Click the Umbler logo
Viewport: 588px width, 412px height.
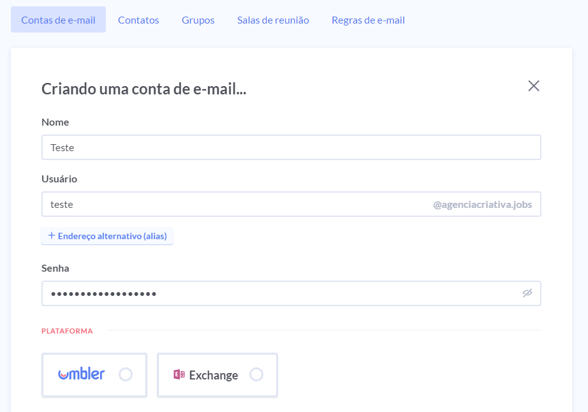point(81,374)
